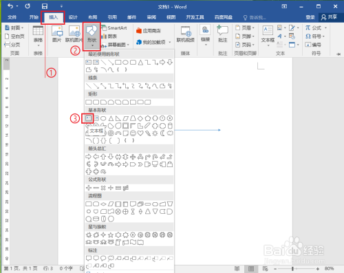Image resolution: width=344 pixels, height=273 pixels.
Task: Select the text box shape under 基本形状
Action: (89, 118)
